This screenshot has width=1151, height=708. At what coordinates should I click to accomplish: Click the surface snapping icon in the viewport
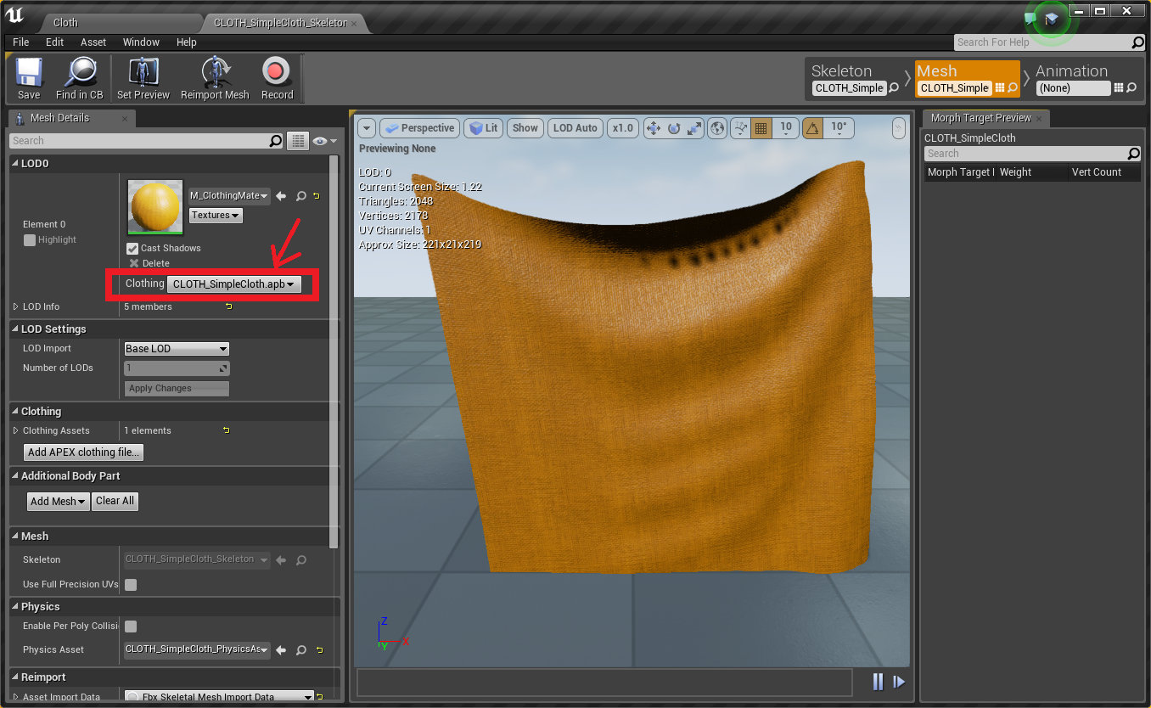pos(740,128)
